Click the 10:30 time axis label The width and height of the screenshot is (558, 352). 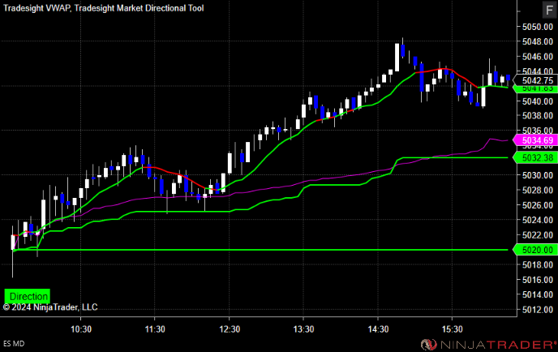click(x=81, y=329)
